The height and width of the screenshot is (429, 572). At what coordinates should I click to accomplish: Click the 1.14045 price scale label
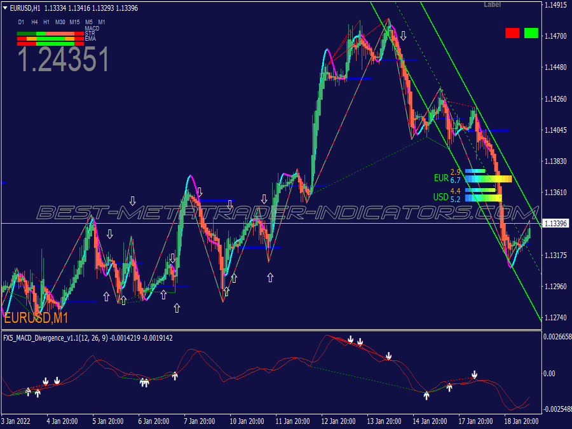pos(555,130)
